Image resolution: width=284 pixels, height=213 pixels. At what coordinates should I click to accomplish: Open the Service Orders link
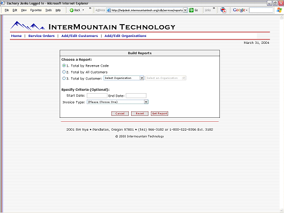(41, 36)
